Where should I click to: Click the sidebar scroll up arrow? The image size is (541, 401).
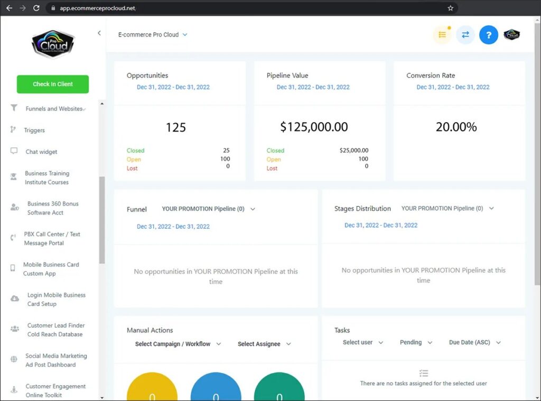click(x=102, y=104)
